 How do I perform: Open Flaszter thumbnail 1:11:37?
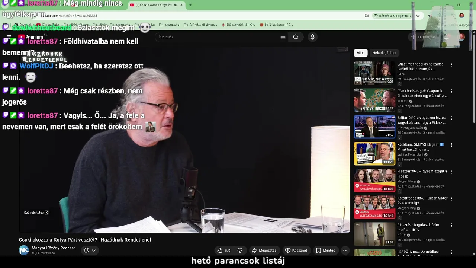coord(374,181)
